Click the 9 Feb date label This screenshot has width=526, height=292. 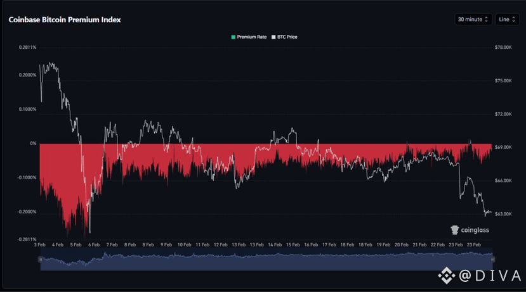click(x=166, y=244)
